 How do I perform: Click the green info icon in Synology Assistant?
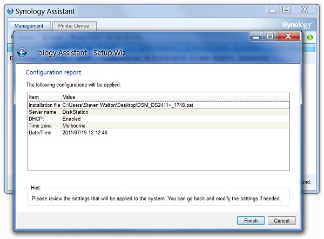pos(310,37)
